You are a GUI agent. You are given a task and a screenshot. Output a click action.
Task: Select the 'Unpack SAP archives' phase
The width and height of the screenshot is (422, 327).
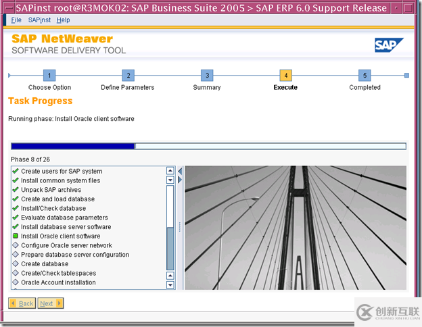[51, 190]
